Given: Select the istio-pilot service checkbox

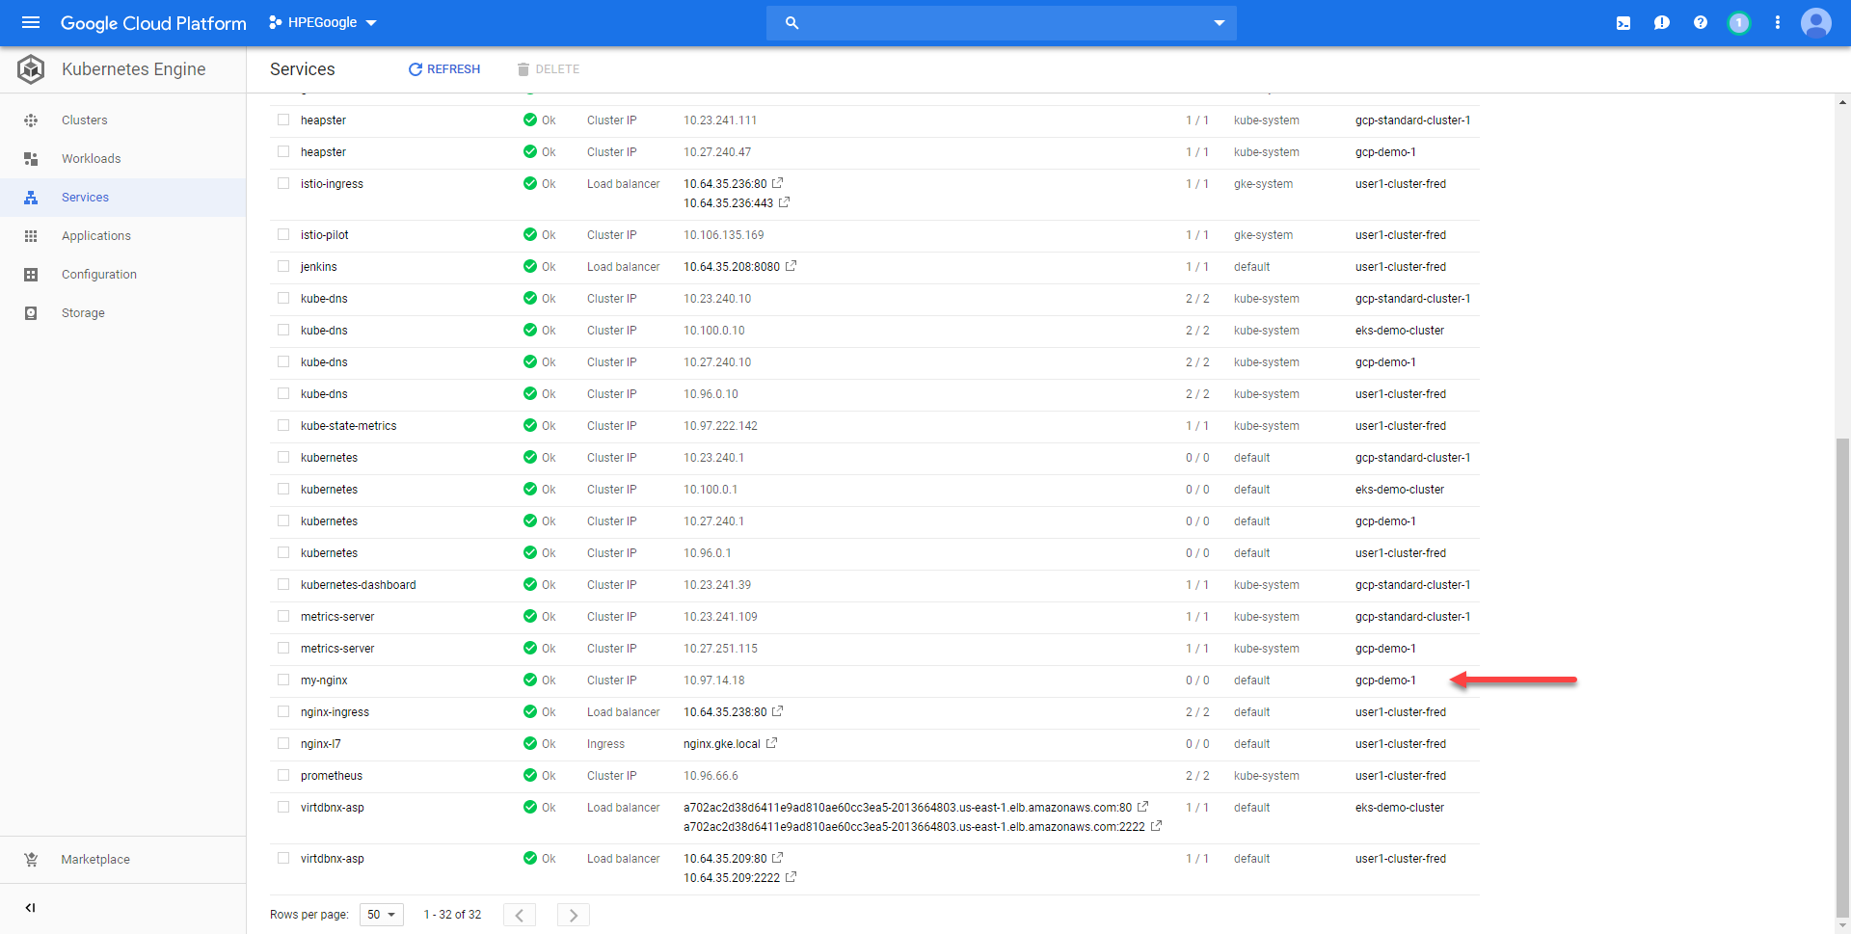Looking at the screenshot, I should [x=283, y=234].
